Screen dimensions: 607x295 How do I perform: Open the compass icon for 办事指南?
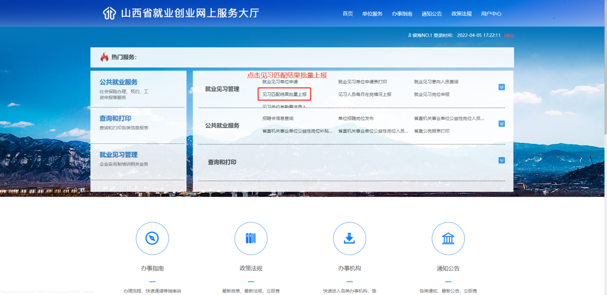(152, 238)
